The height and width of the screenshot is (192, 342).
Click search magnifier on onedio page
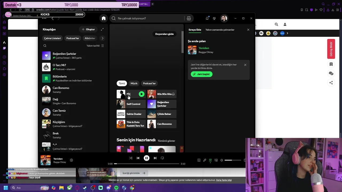click(276, 24)
